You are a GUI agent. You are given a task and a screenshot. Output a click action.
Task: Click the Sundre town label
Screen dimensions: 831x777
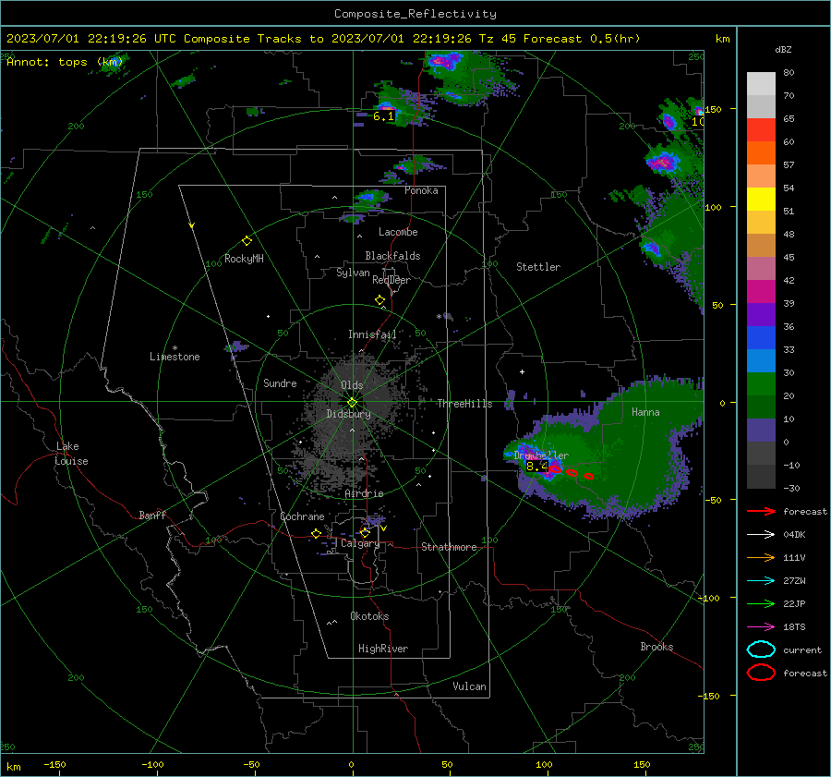tap(280, 382)
